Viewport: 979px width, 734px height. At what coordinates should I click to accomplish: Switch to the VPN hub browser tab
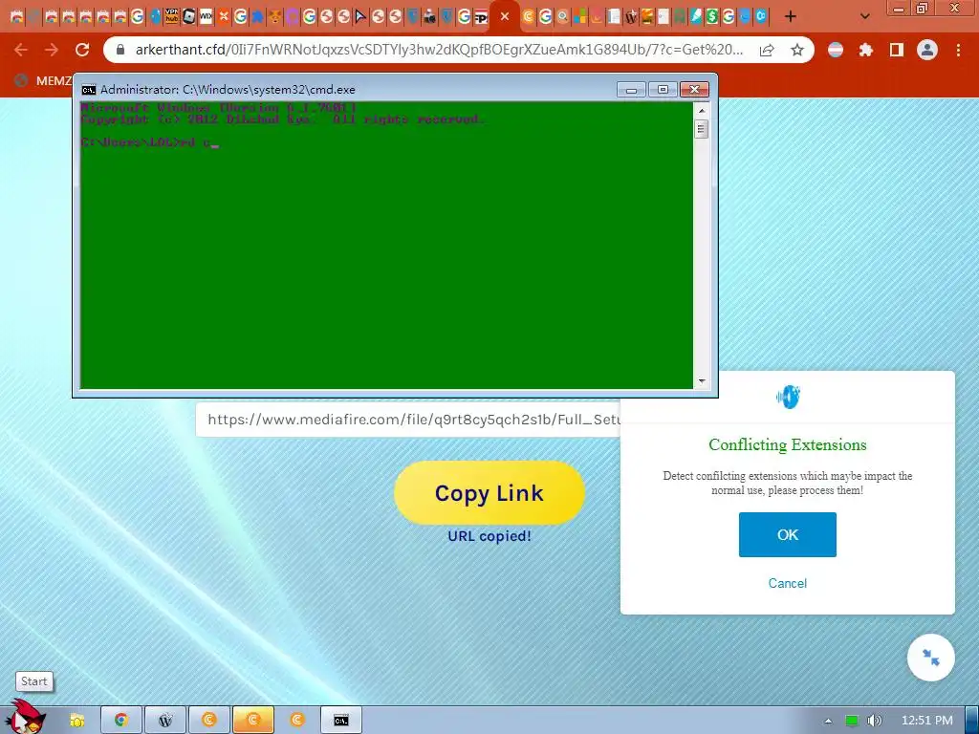[171, 16]
